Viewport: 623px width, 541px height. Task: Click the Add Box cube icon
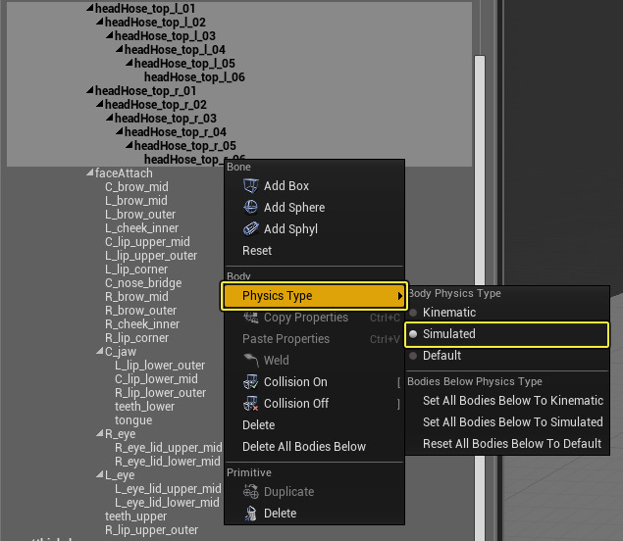(251, 186)
